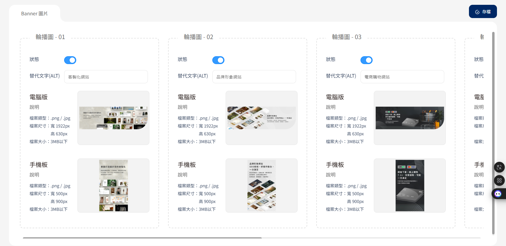Focus ALT text field containing 品牌形象網站
The image size is (506, 246).
point(254,77)
